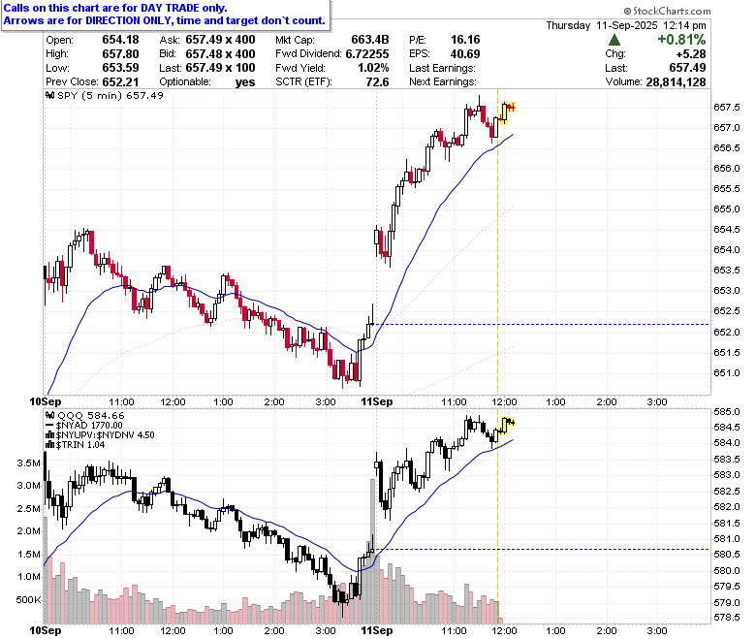Click the bar icon next to $TRIN
This screenshot has height=639, width=756.
tap(50, 445)
